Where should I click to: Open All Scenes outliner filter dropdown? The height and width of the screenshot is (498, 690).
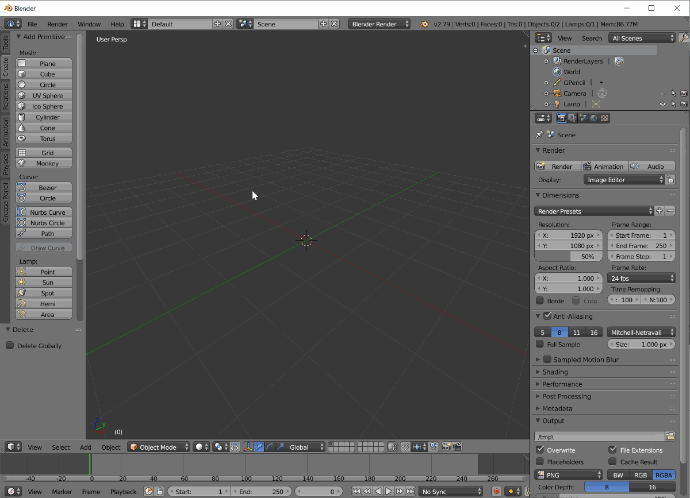[x=642, y=38]
